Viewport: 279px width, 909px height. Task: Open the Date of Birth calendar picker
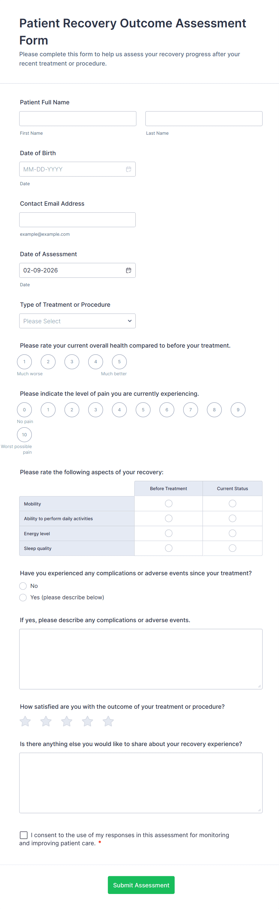pos(129,169)
